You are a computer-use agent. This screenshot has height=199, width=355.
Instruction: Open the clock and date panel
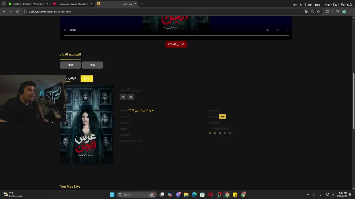click(x=342, y=195)
